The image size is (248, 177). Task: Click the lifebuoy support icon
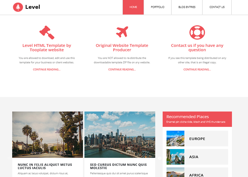point(197,32)
